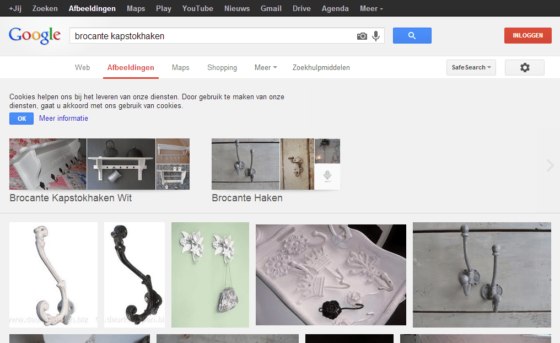Open the flower hooks with purse image
The height and width of the screenshot is (343, 560).
[x=210, y=275]
